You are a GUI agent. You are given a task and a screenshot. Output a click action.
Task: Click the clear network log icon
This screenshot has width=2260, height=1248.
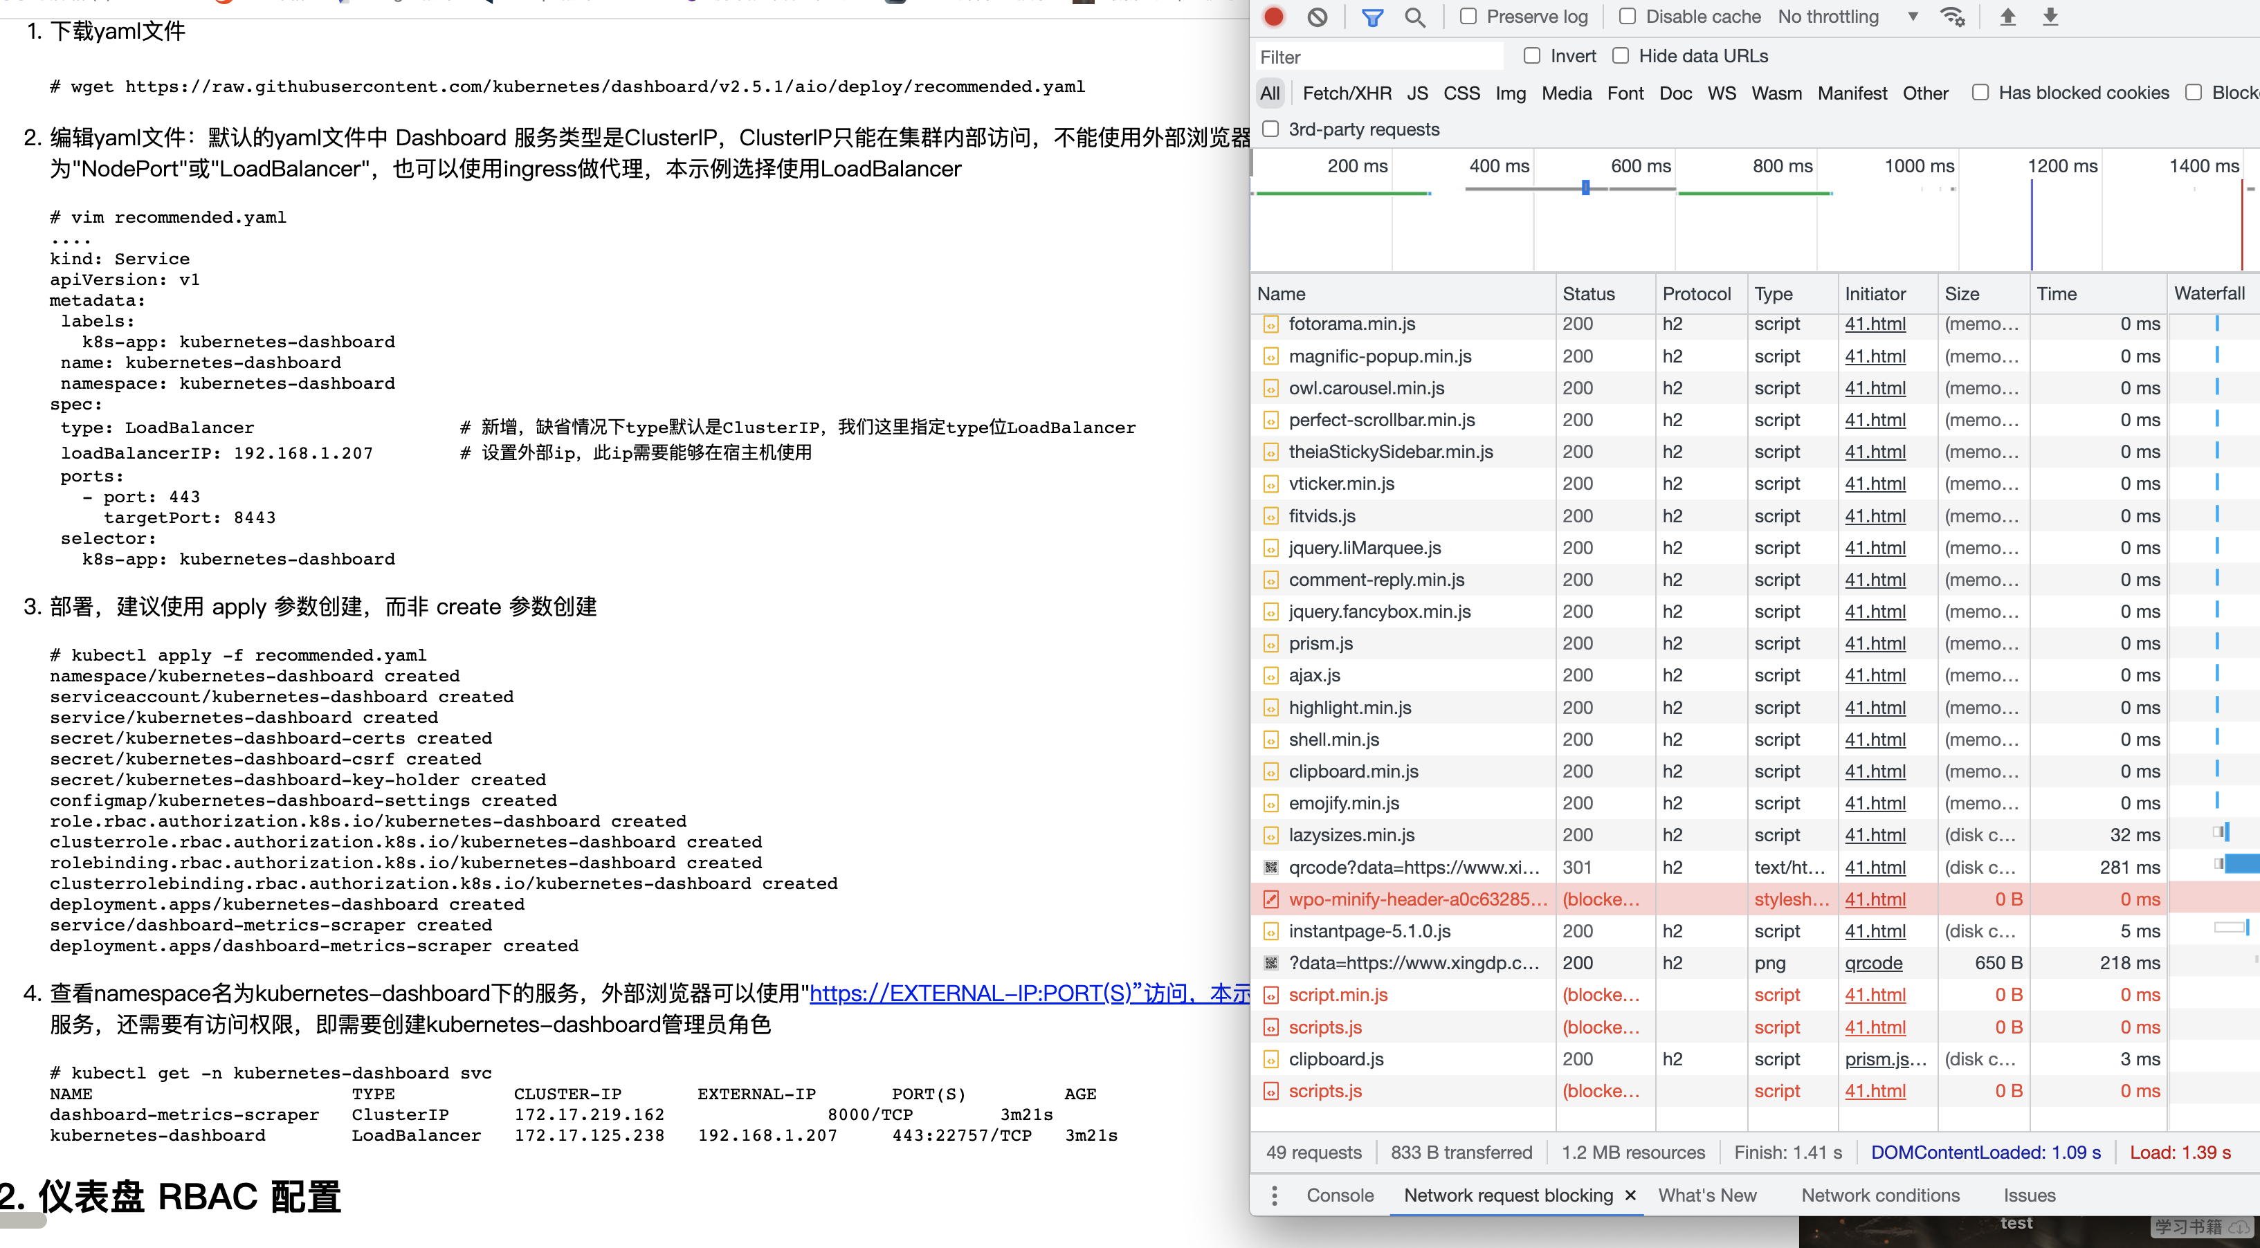(x=1317, y=17)
